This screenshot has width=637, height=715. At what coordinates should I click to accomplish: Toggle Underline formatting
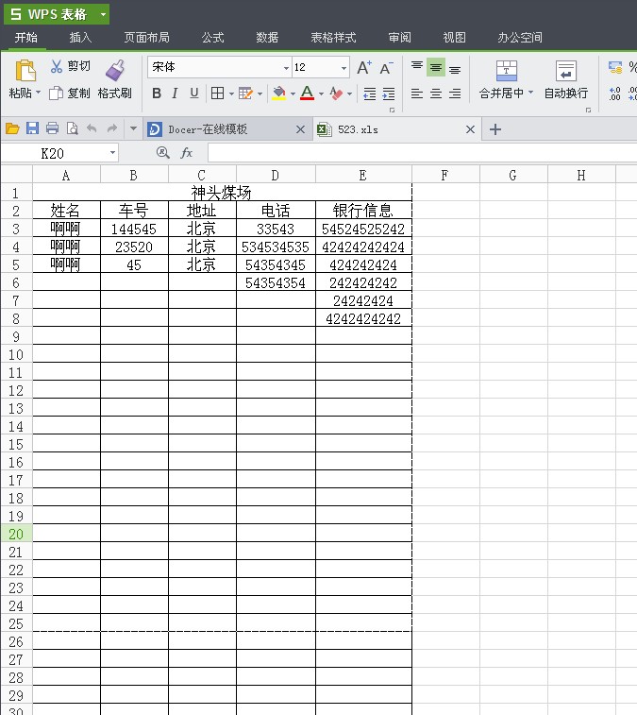click(x=194, y=94)
